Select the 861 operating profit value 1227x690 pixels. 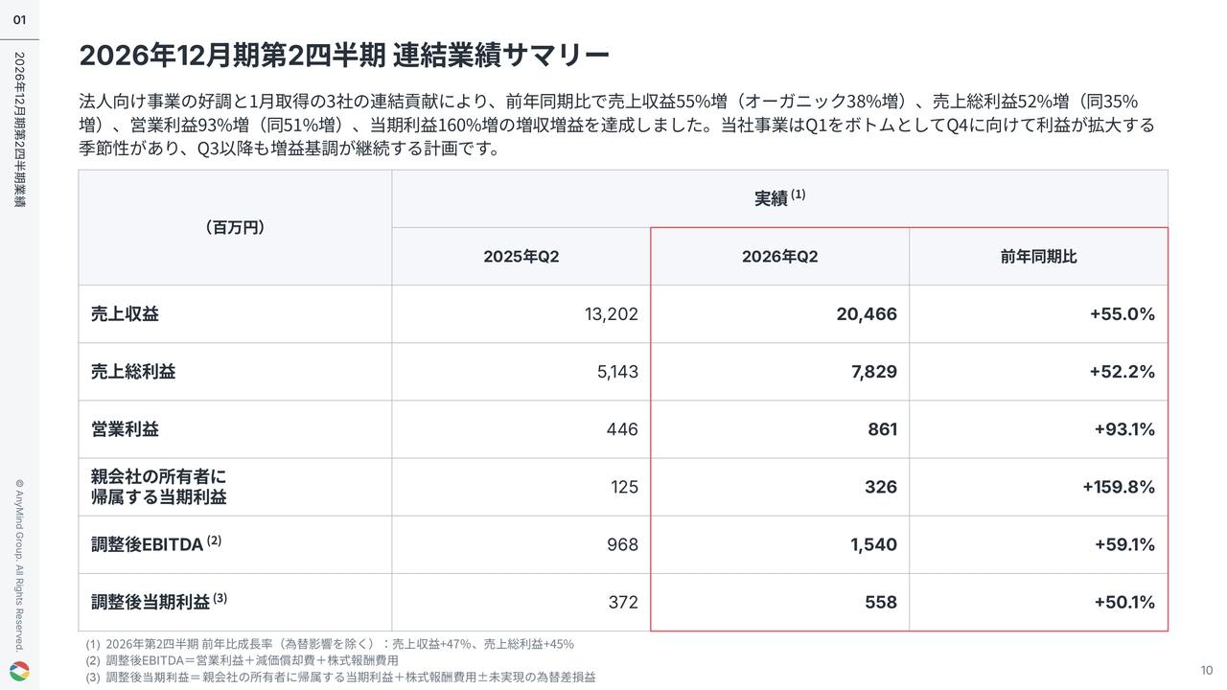(882, 429)
